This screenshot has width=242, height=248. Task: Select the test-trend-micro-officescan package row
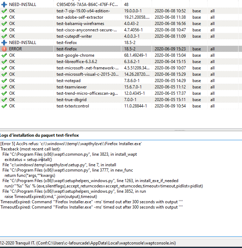[x=87, y=93]
